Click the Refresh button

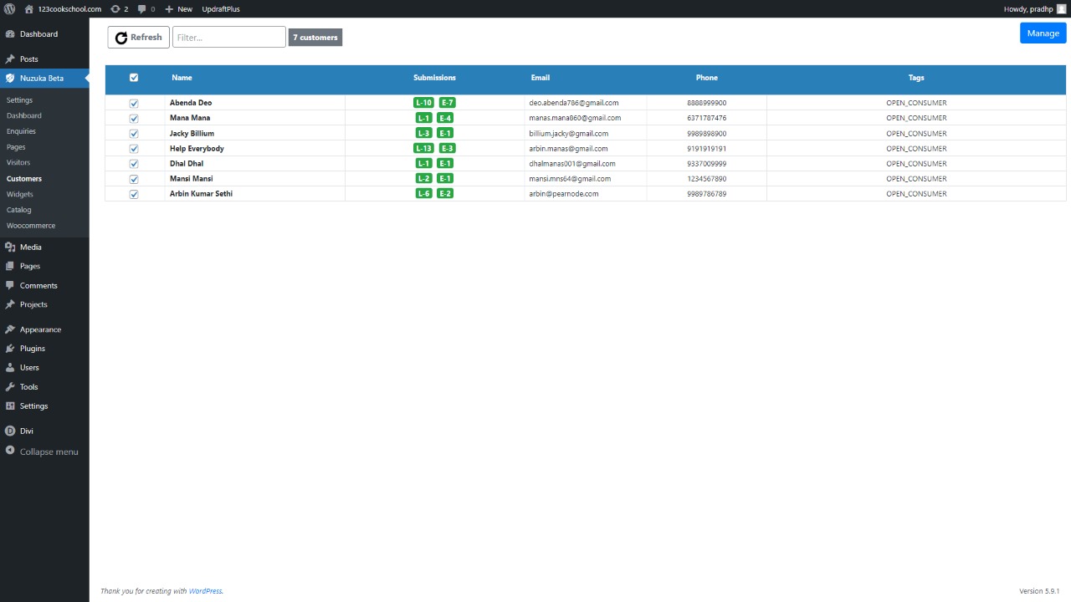pyautogui.click(x=138, y=37)
